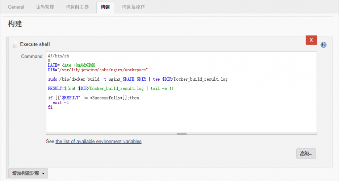The height and width of the screenshot is (181, 339).
Task: Click inside the Command shell script editor
Action: [x=181, y=92]
